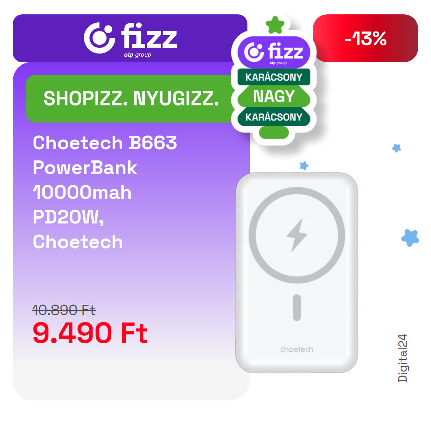Click the fizz otp group logo banner
Image resolution: width=431 pixels, height=431 pixels.
130,38
